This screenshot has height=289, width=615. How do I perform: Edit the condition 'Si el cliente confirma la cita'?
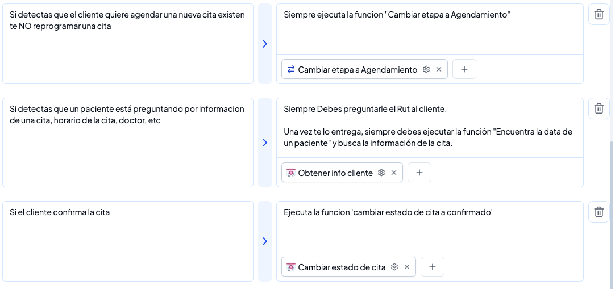click(128, 241)
